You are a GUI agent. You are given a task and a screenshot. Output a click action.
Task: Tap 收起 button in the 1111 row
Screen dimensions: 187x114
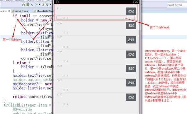(x=131, y=11)
